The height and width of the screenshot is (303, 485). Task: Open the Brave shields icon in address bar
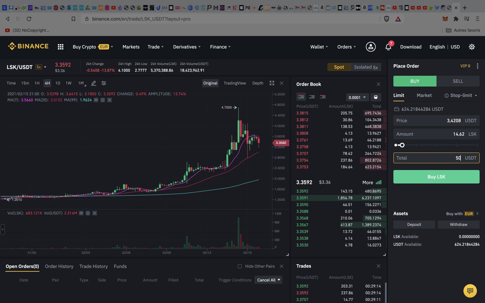pos(386,19)
